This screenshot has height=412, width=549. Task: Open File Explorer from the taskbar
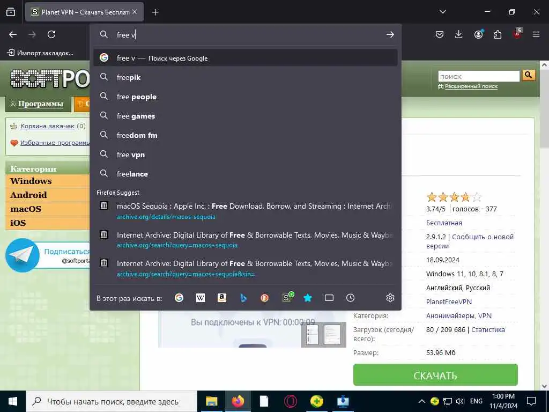(x=211, y=401)
